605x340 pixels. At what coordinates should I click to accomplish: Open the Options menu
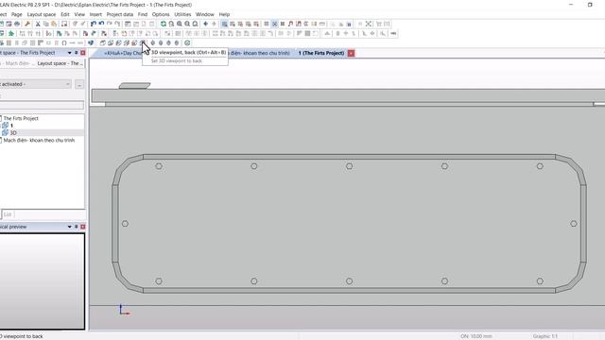point(161,14)
